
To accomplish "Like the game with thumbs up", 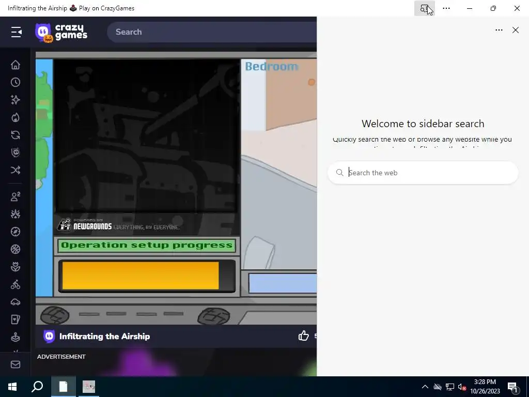I will coord(303,335).
